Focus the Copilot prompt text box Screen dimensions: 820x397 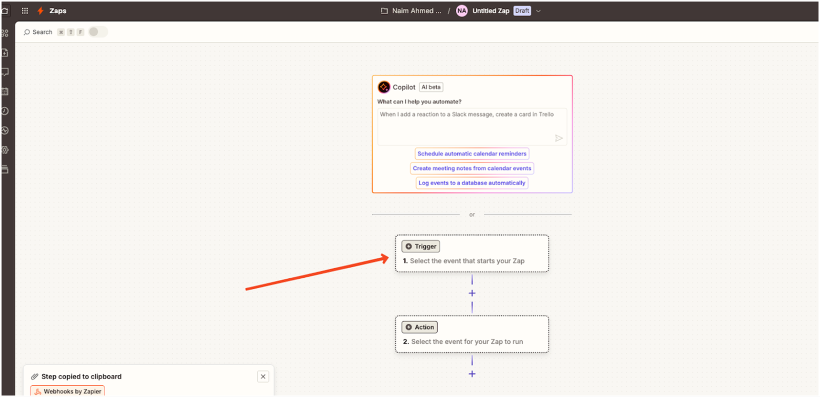[x=472, y=126]
